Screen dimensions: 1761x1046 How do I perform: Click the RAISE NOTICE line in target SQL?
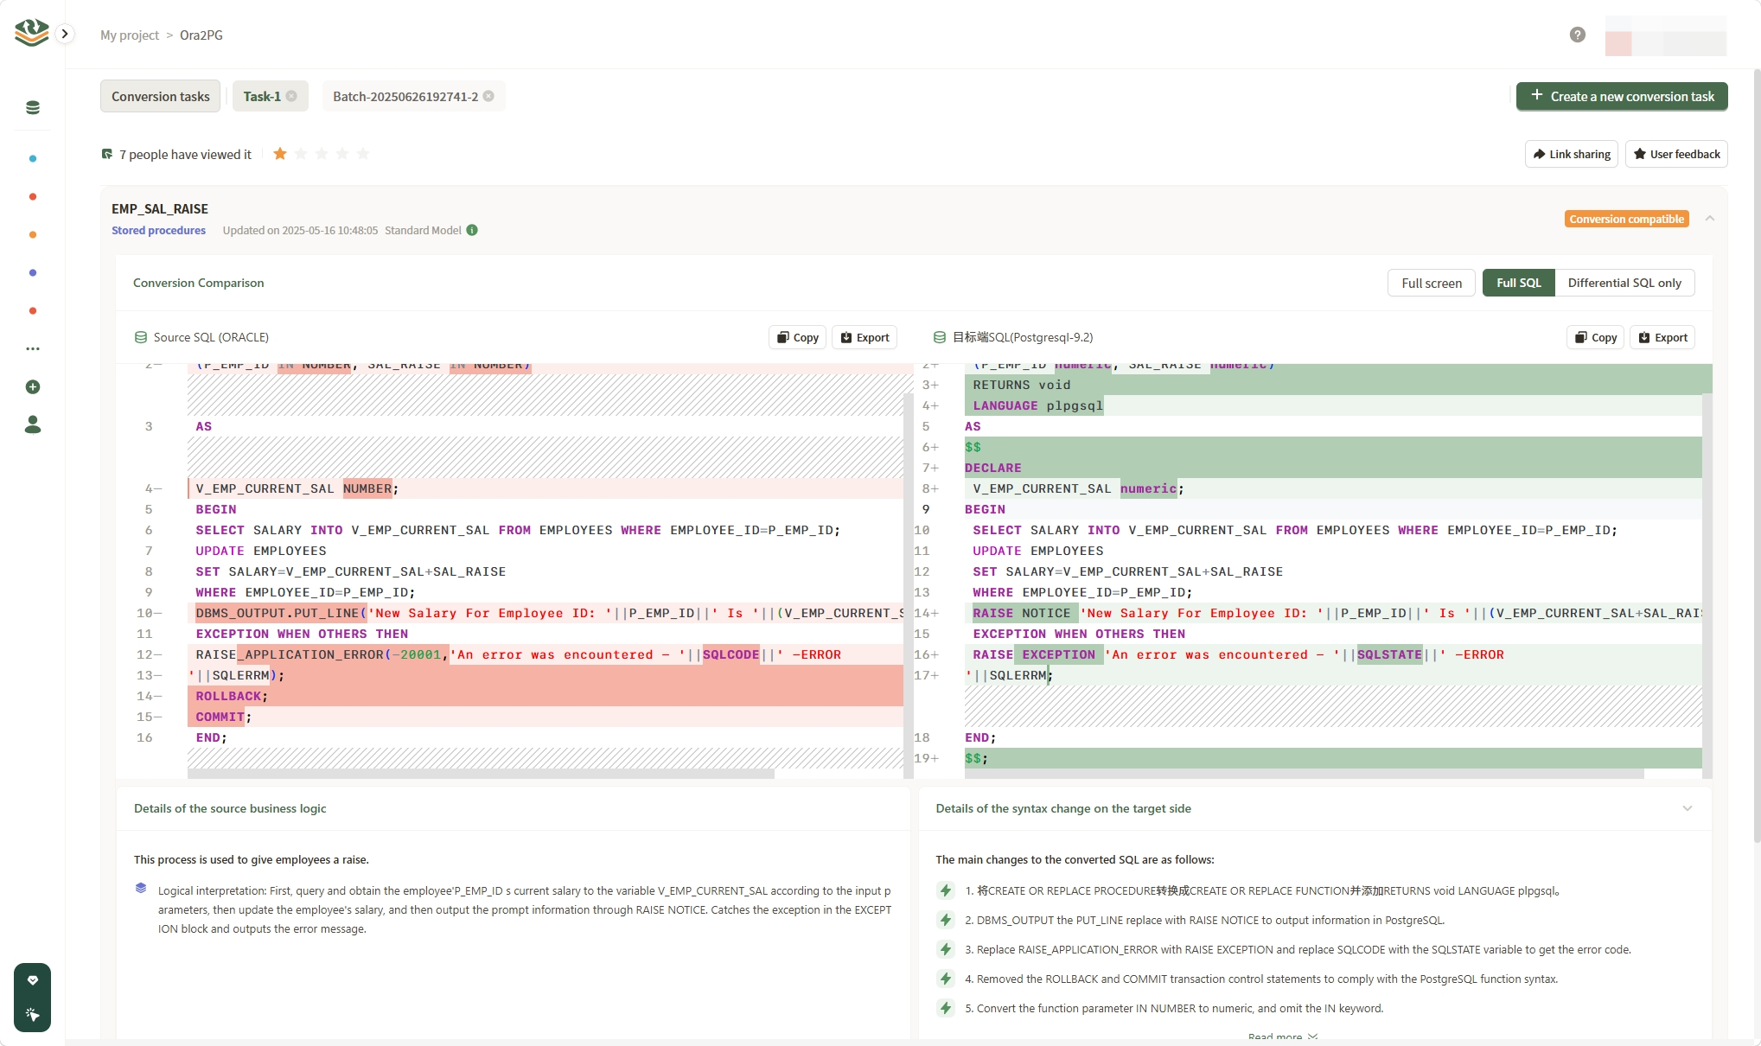(x=1333, y=613)
